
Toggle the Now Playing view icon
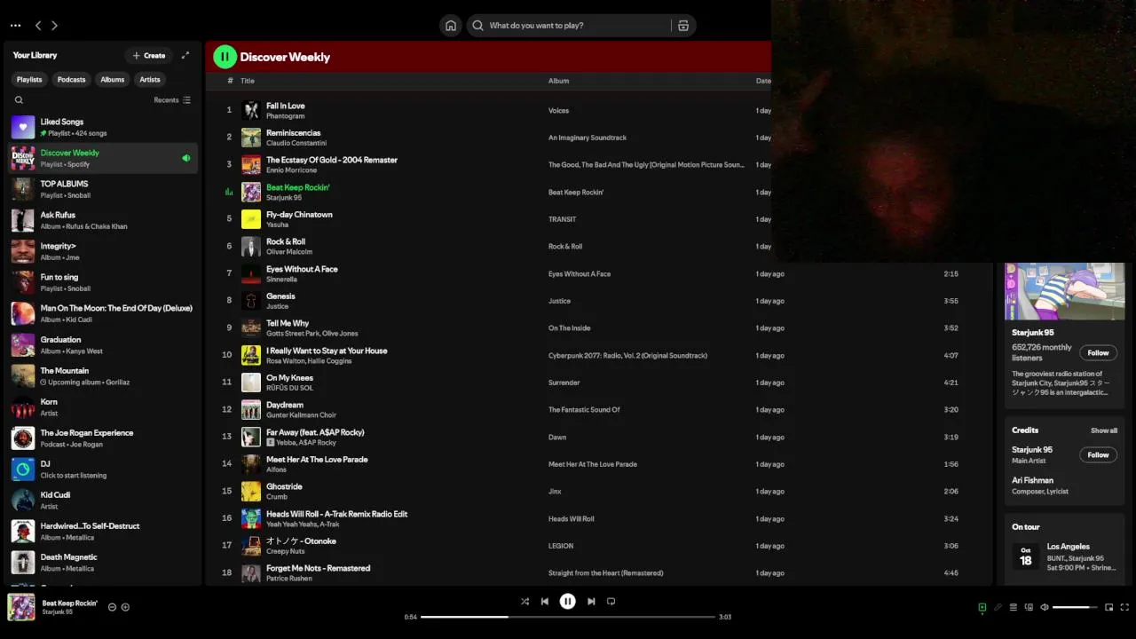point(982,607)
